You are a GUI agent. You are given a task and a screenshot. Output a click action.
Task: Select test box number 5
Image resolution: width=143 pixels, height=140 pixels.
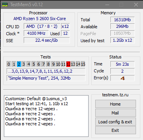point(33,64)
